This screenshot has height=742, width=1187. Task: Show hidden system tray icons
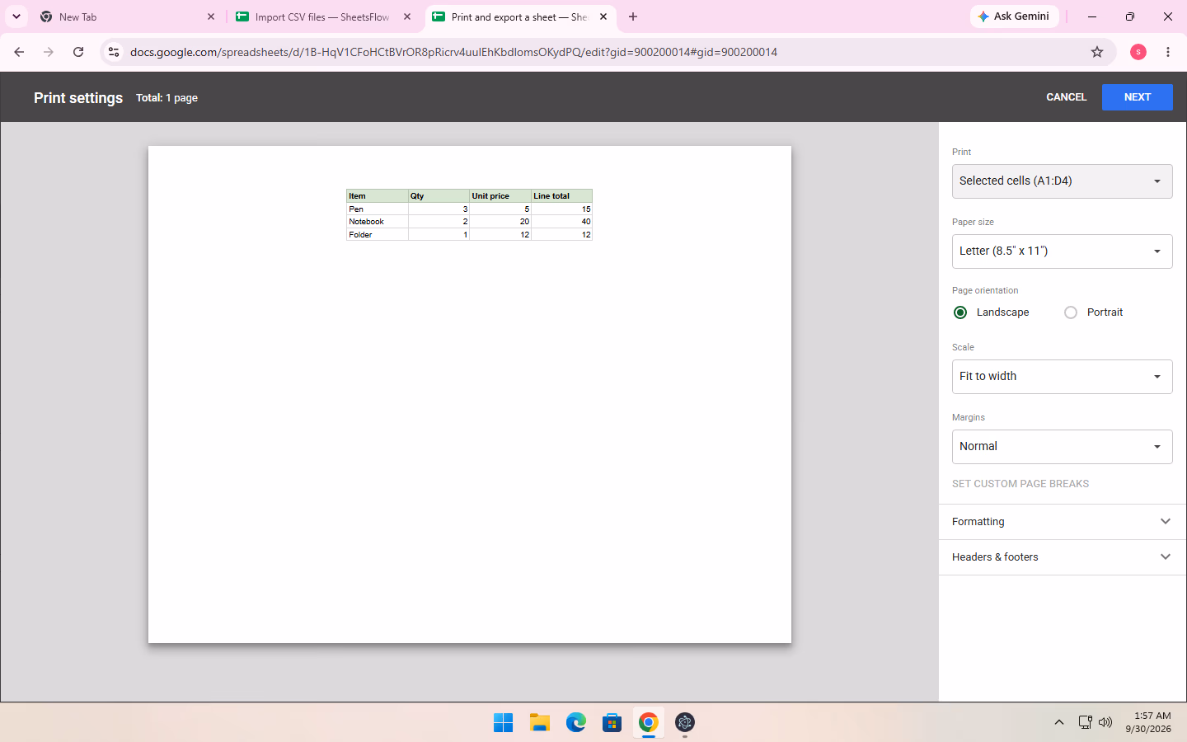tap(1059, 723)
